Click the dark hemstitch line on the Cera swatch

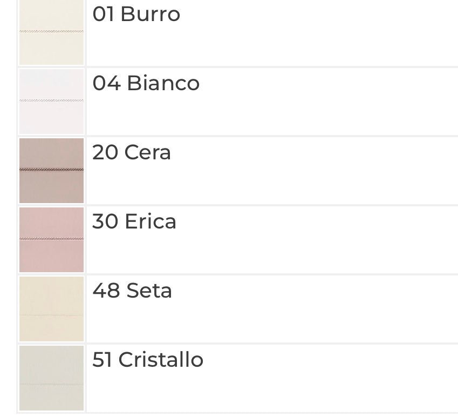[x=52, y=170]
